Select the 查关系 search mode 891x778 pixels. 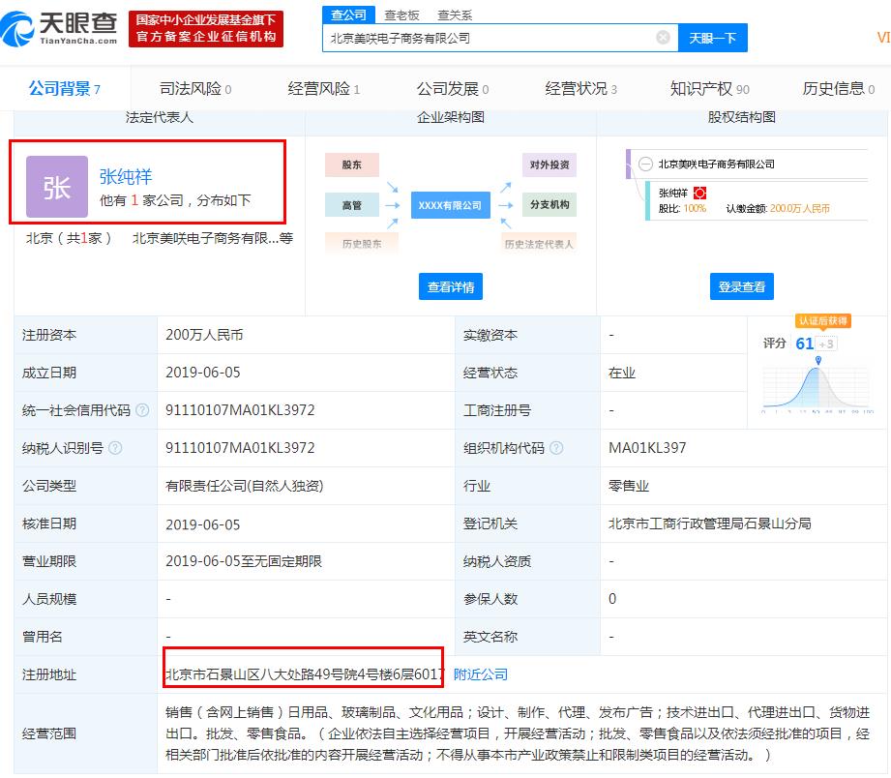(x=455, y=15)
